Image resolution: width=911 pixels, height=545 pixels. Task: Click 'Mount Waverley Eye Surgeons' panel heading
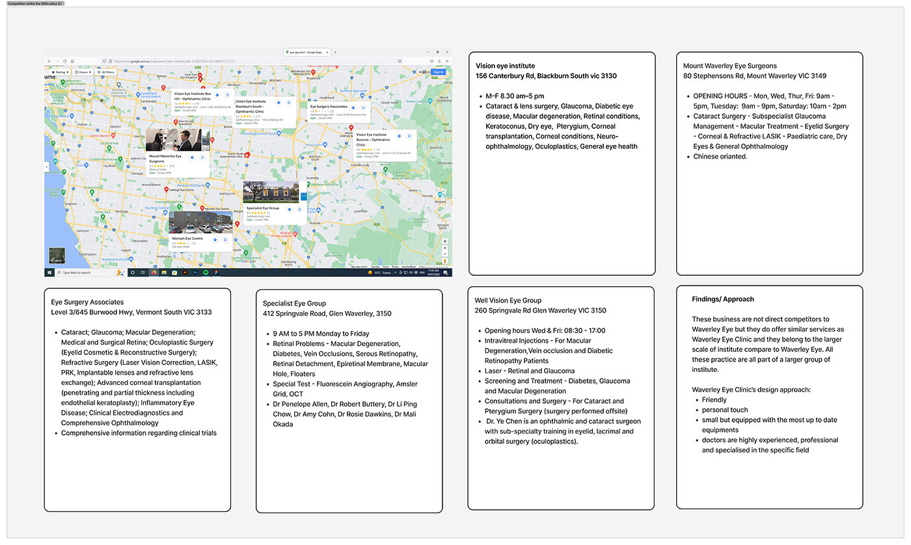(x=730, y=66)
